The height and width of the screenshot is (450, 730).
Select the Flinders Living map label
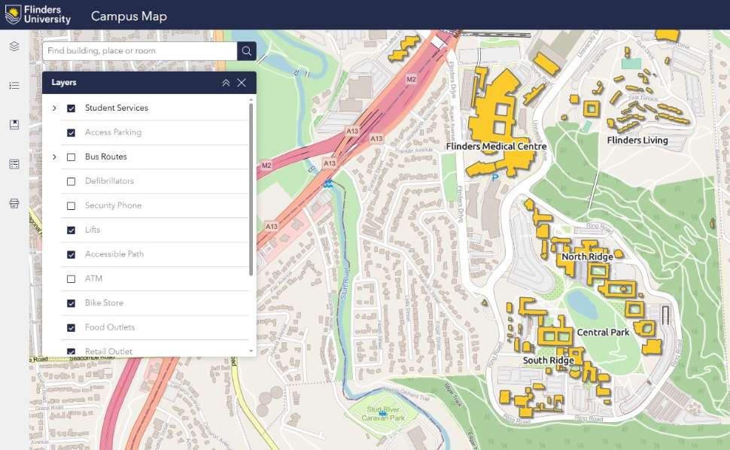[x=637, y=140]
